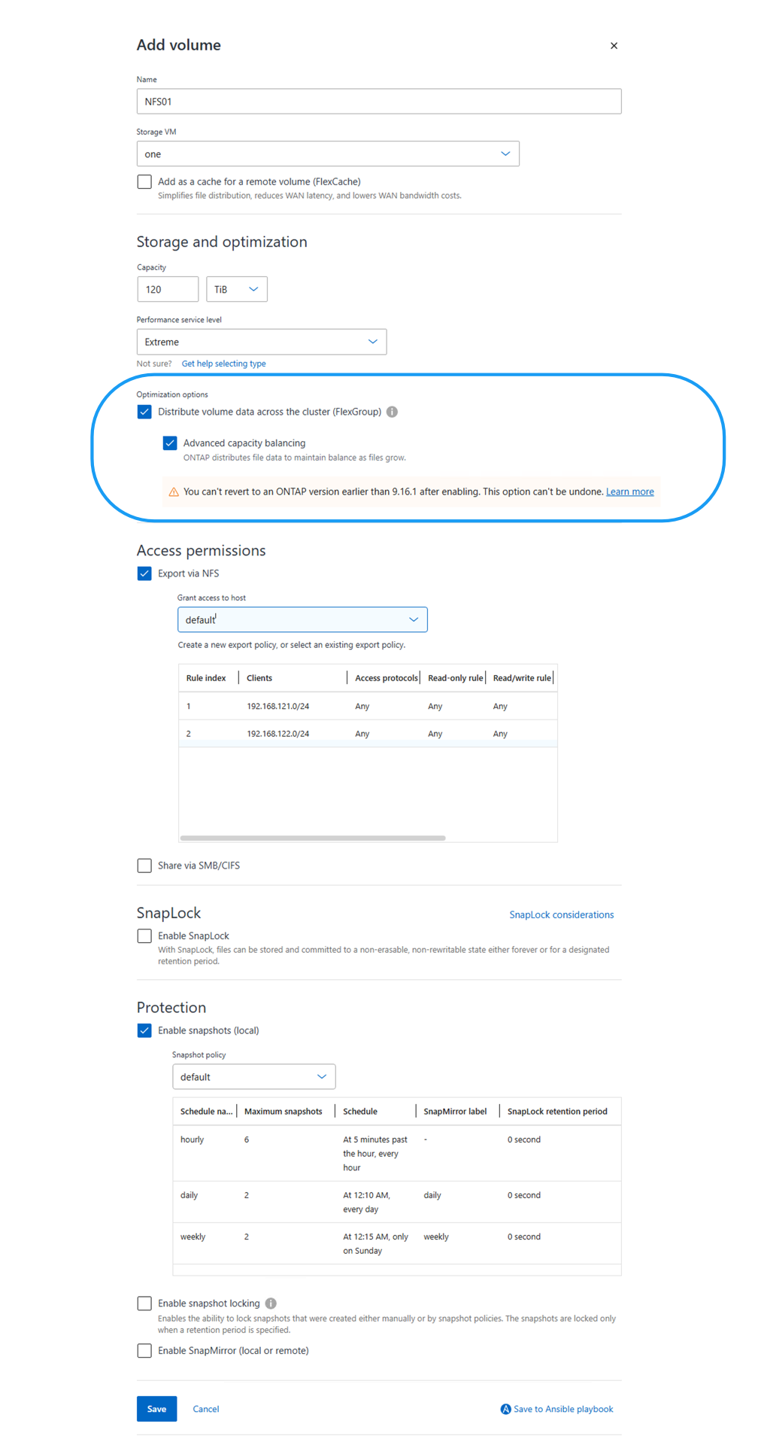Enable the SnapLock checkbox
This screenshot has width=758, height=1445.
pyautogui.click(x=144, y=935)
